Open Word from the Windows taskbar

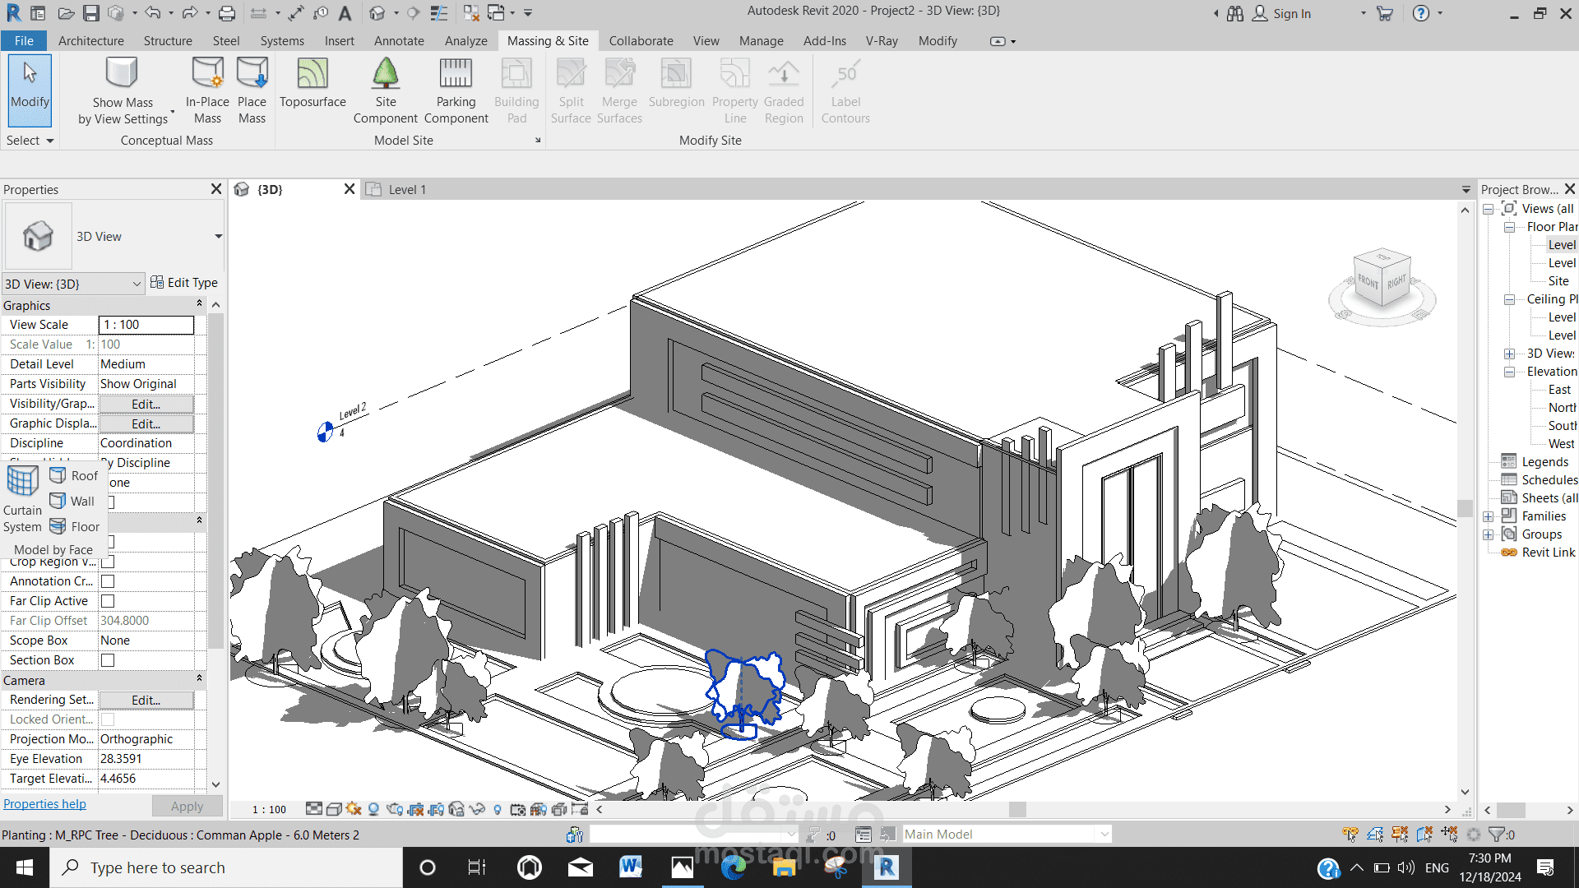point(631,867)
